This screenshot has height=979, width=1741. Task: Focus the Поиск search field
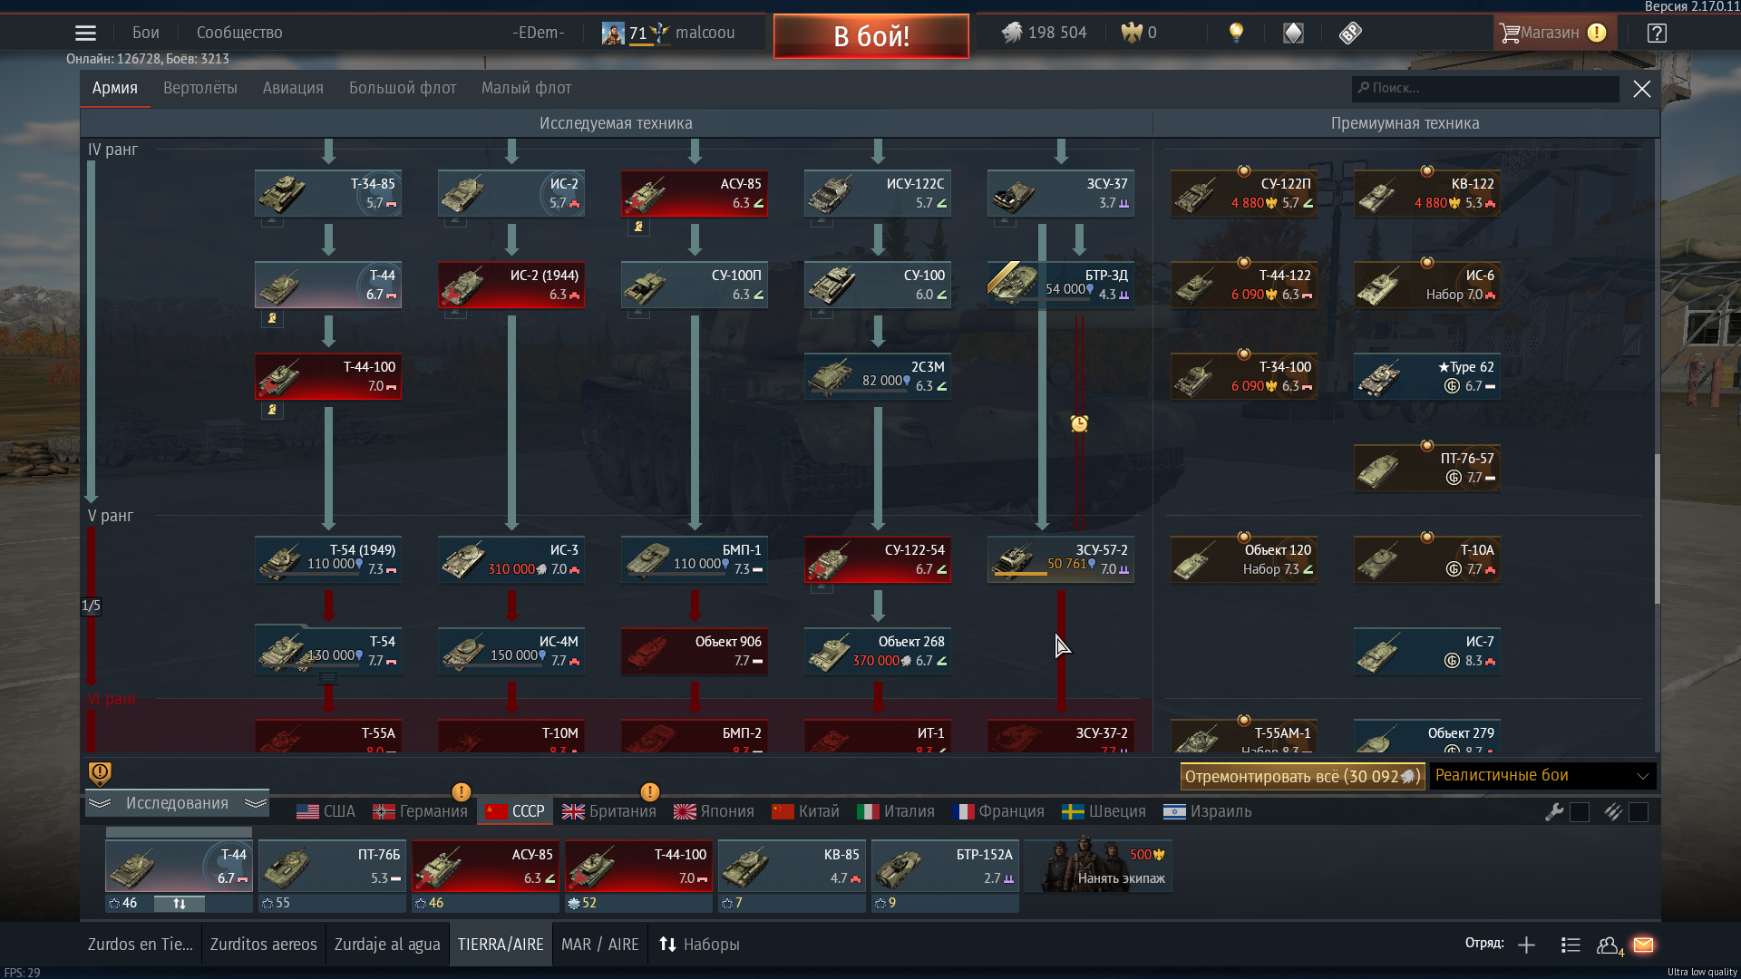click(1485, 88)
